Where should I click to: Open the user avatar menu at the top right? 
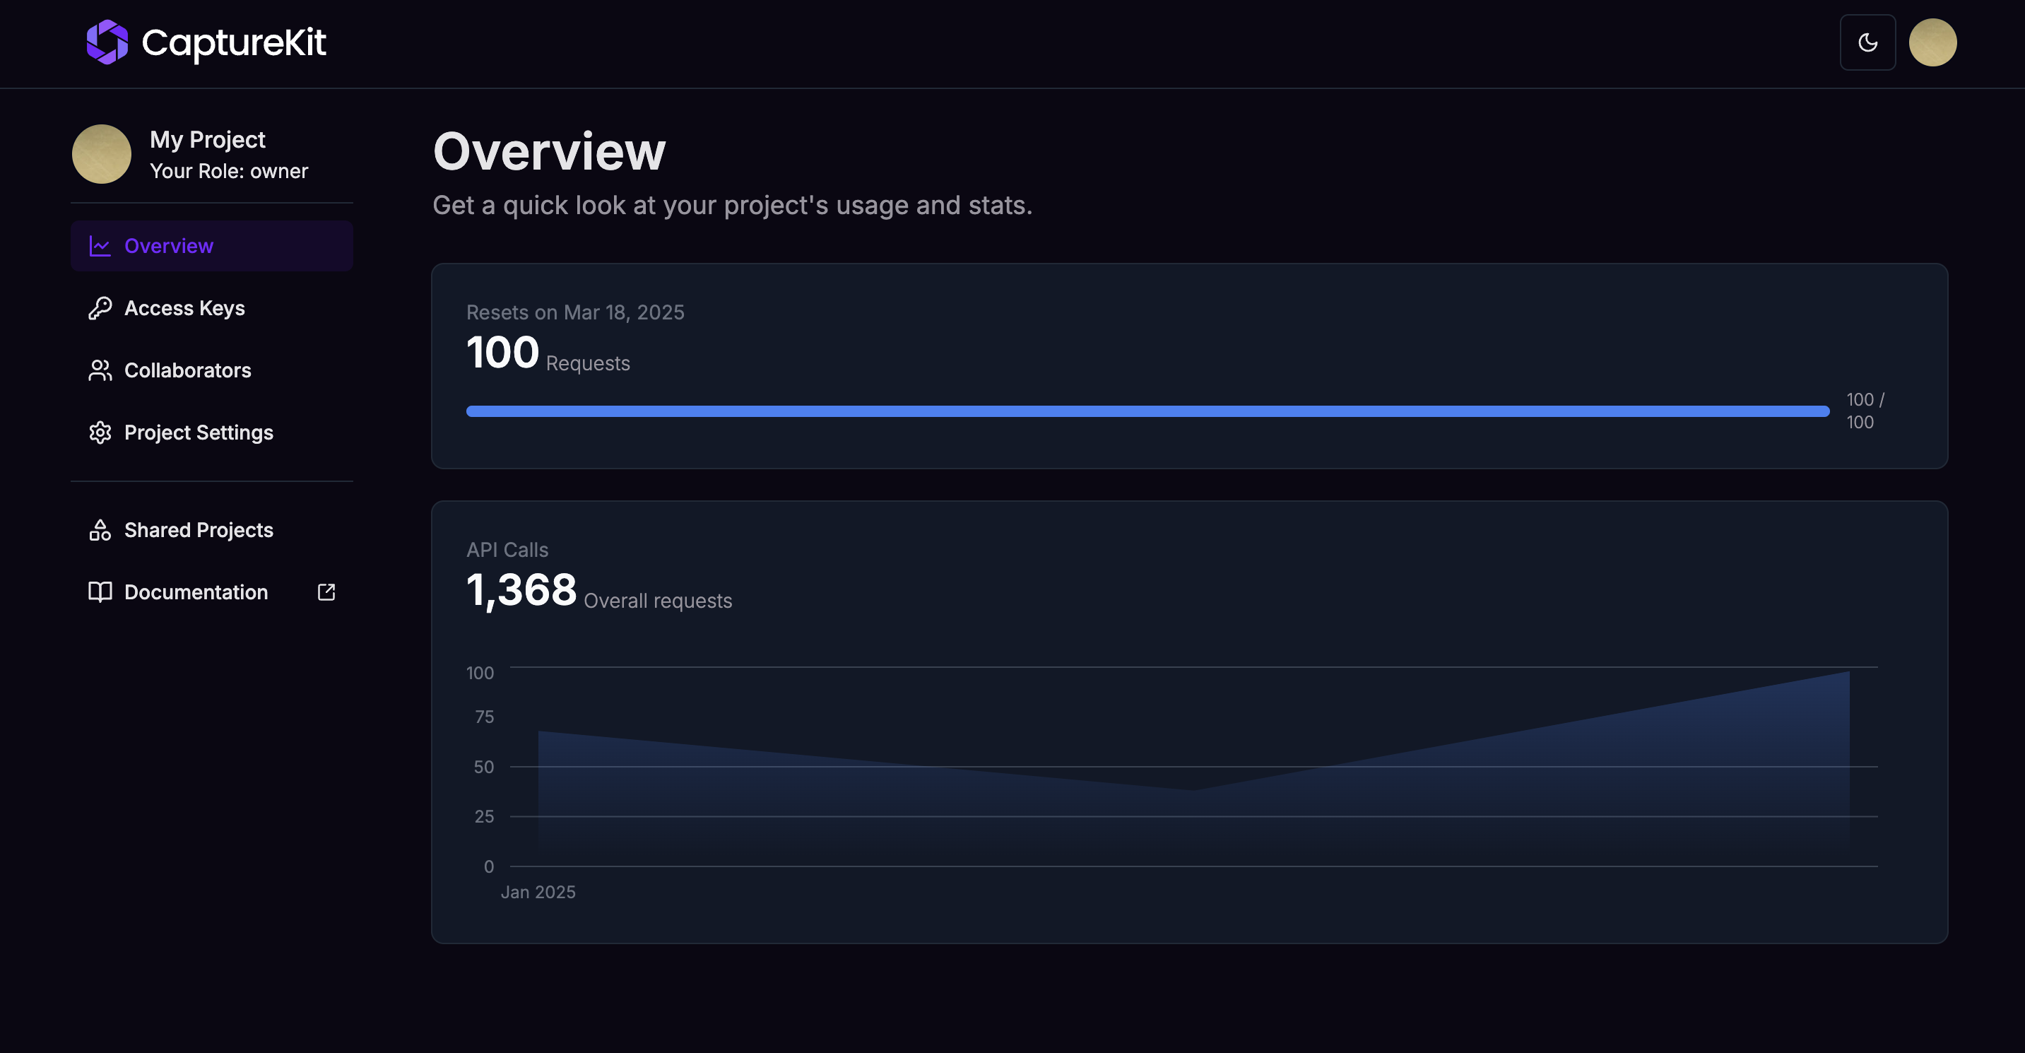pyautogui.click(x=1932, y=42)
